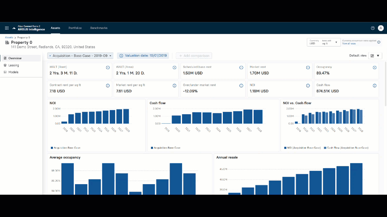Image resolution: width=387 pixels, height=217 pixels.
Task: Click the info icon on the NOI card
Action: 308,85
